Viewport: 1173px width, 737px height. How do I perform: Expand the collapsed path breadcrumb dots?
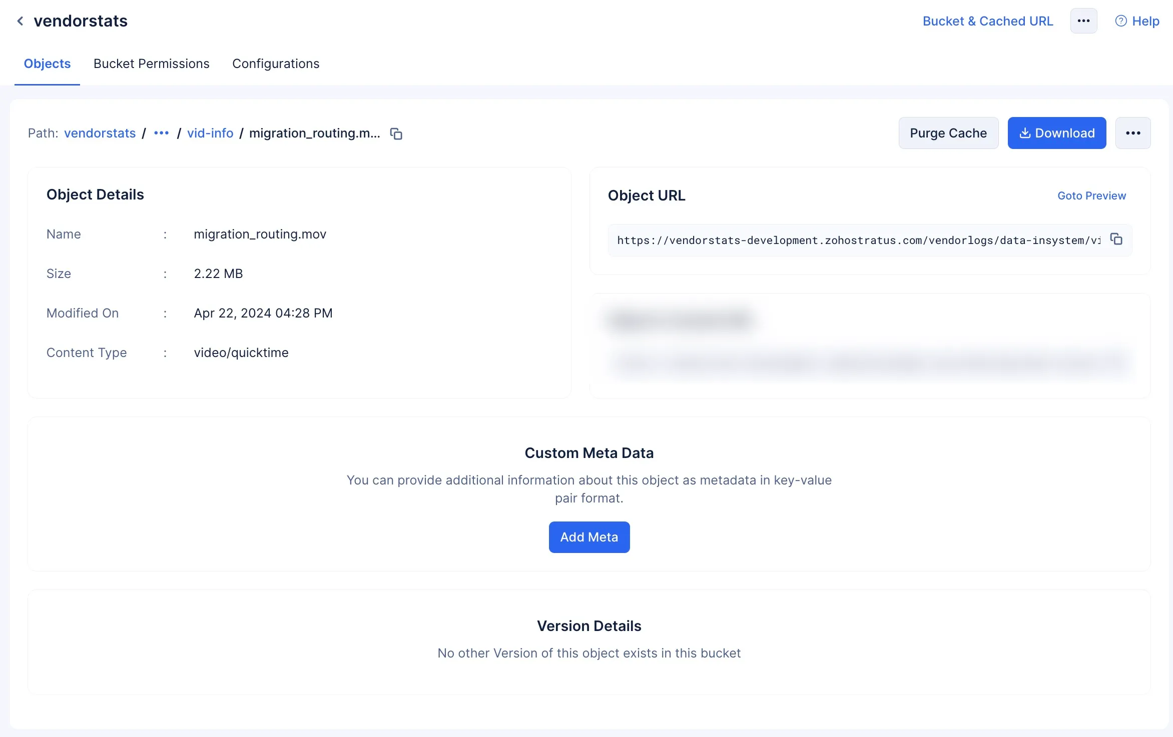tap(161, 133)
